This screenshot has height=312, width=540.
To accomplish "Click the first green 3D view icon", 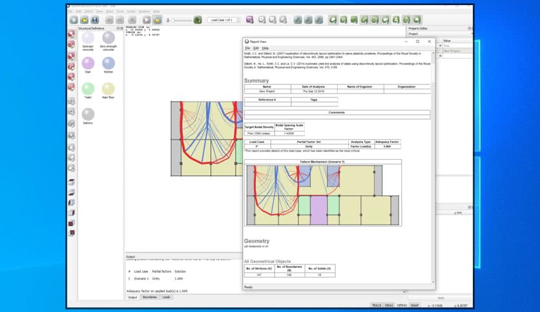I will tap(333, 20).
